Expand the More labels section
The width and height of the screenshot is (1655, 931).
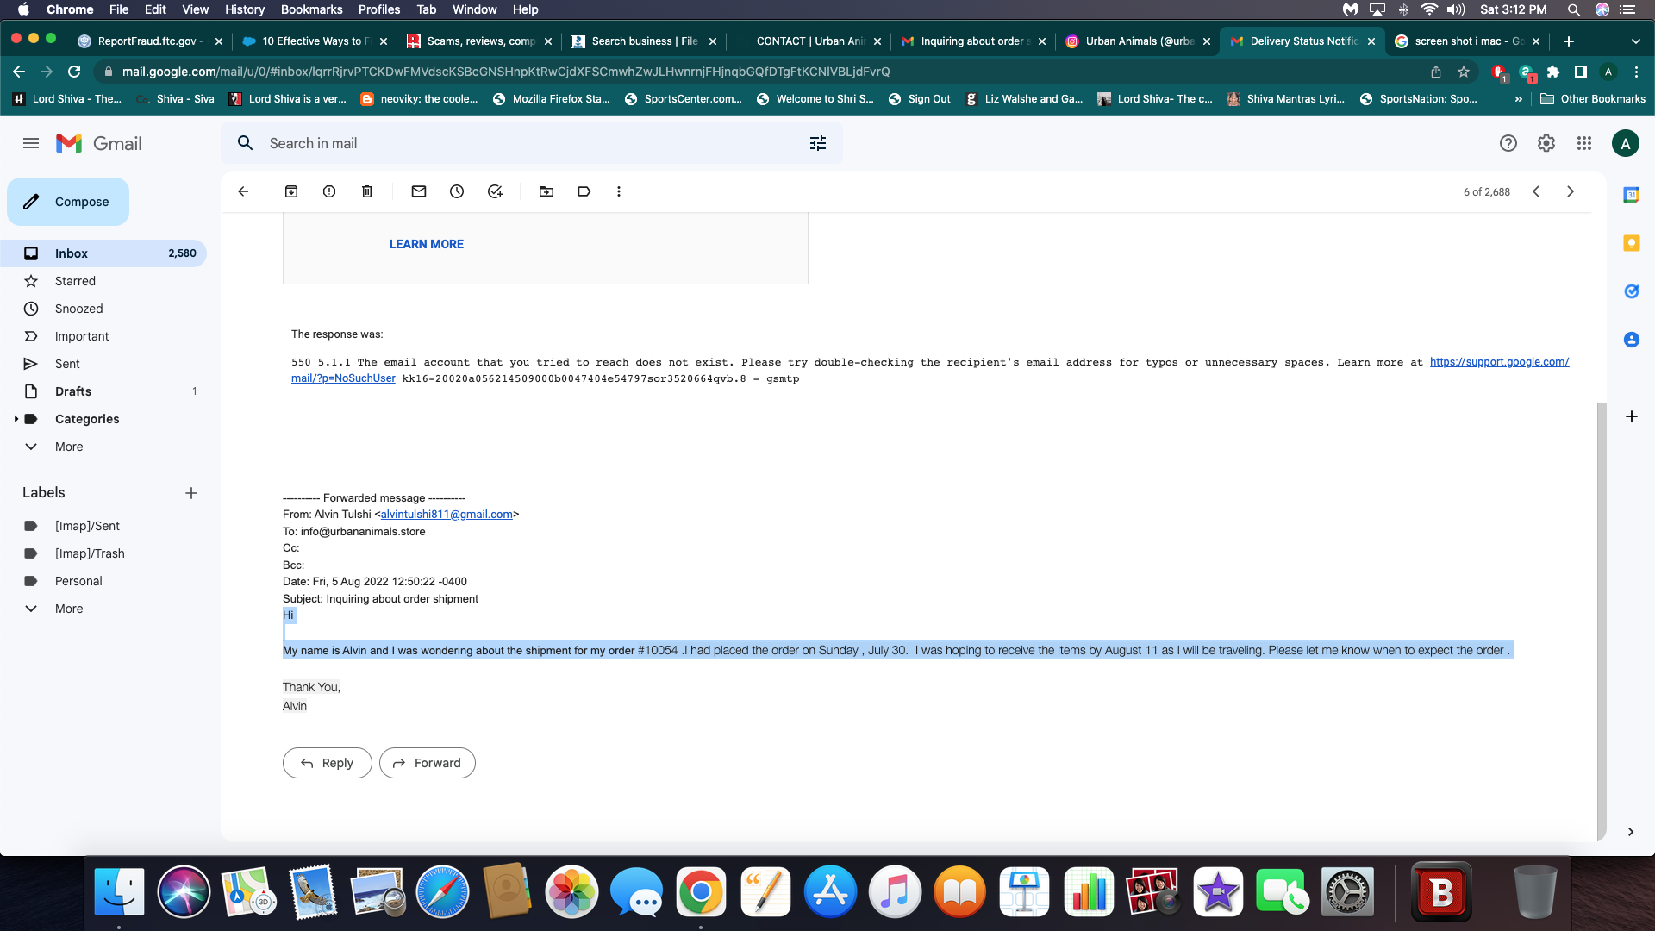point(69,608)
